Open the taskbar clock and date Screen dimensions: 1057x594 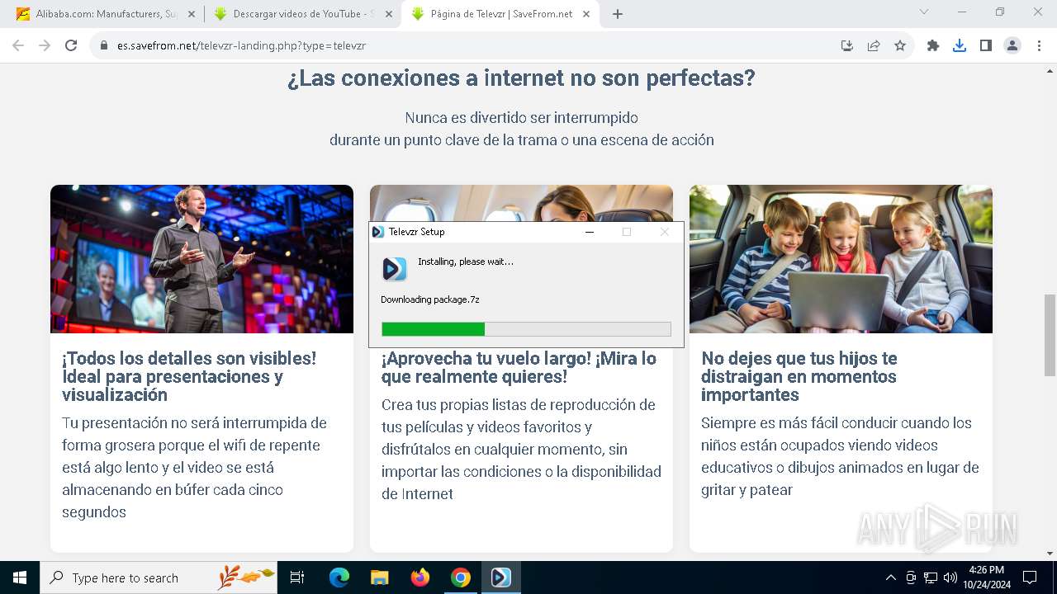(986, 577)
